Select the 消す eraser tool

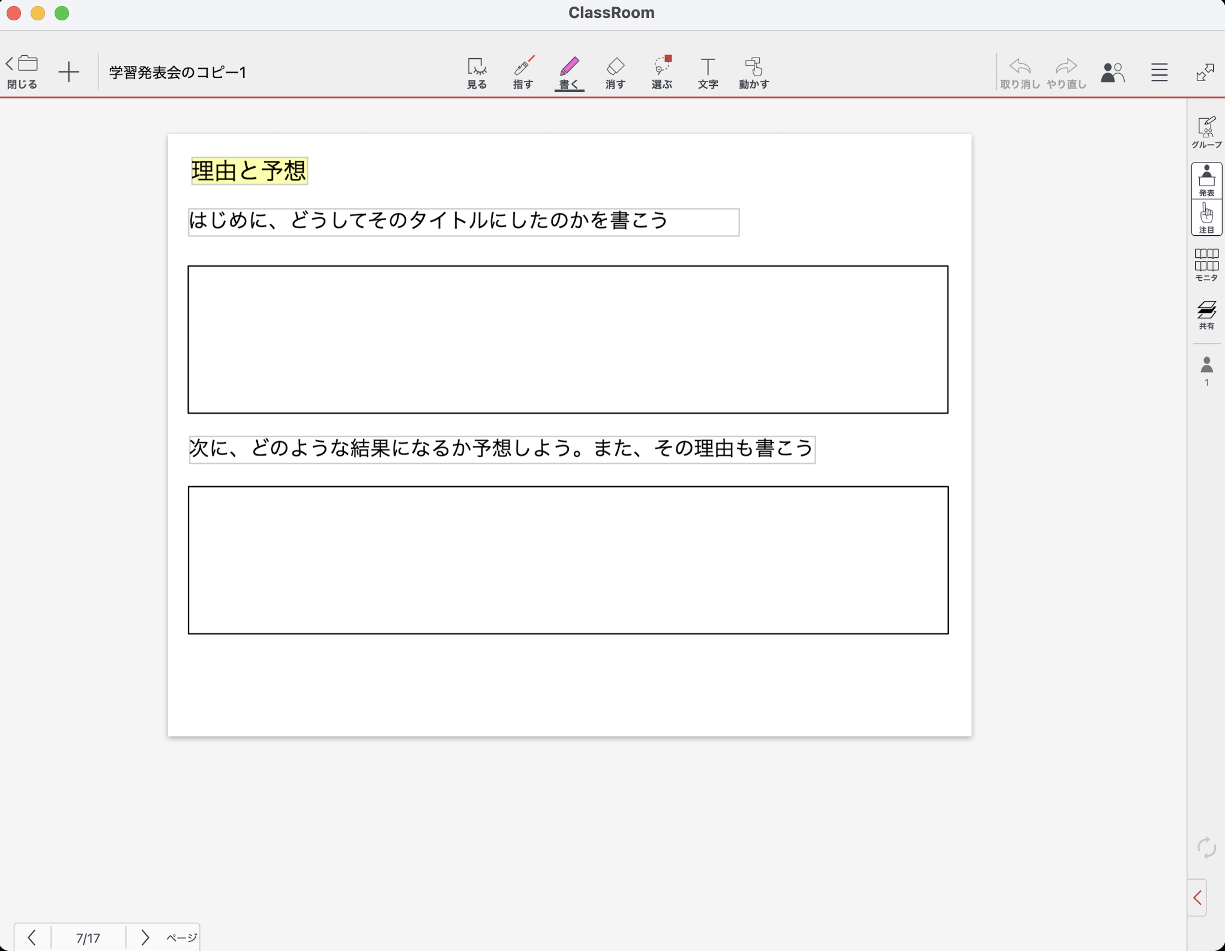[615, 73]
